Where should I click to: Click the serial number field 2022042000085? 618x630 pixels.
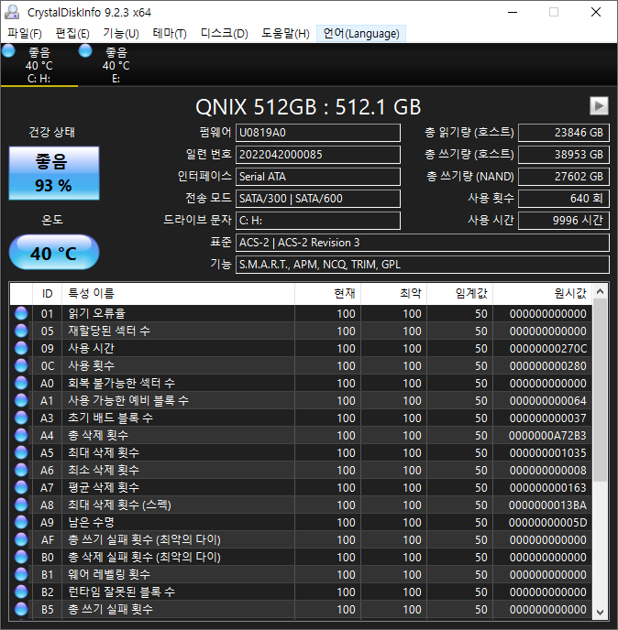[318, 155]
